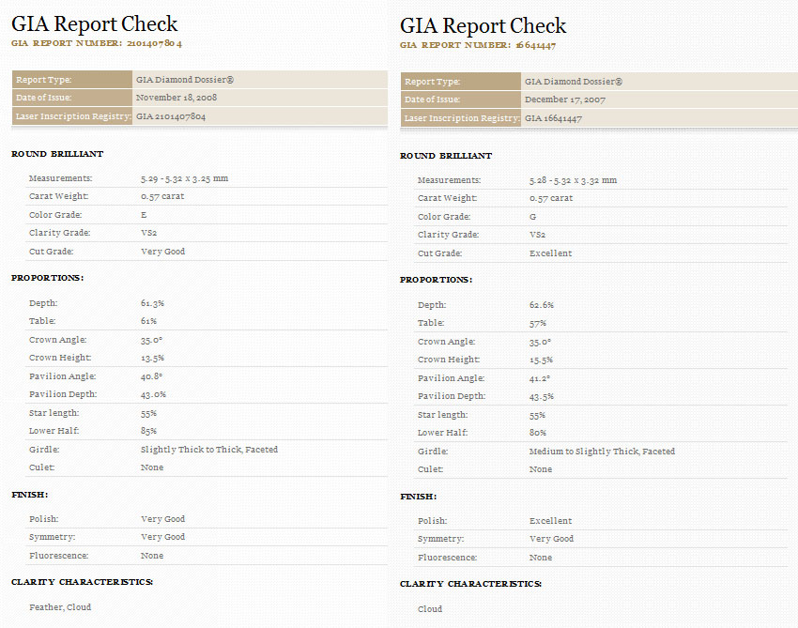Click table value 61%
This screenshot has width=798, height=628.
(148, 321)
